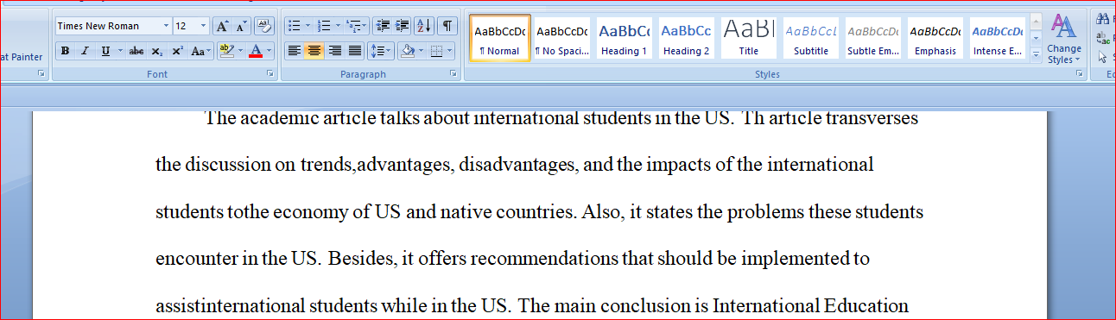Image resolution: width=1116 pixels, height=320 pixels.
Task: Apply the Title style
Action: pos(749,38)
